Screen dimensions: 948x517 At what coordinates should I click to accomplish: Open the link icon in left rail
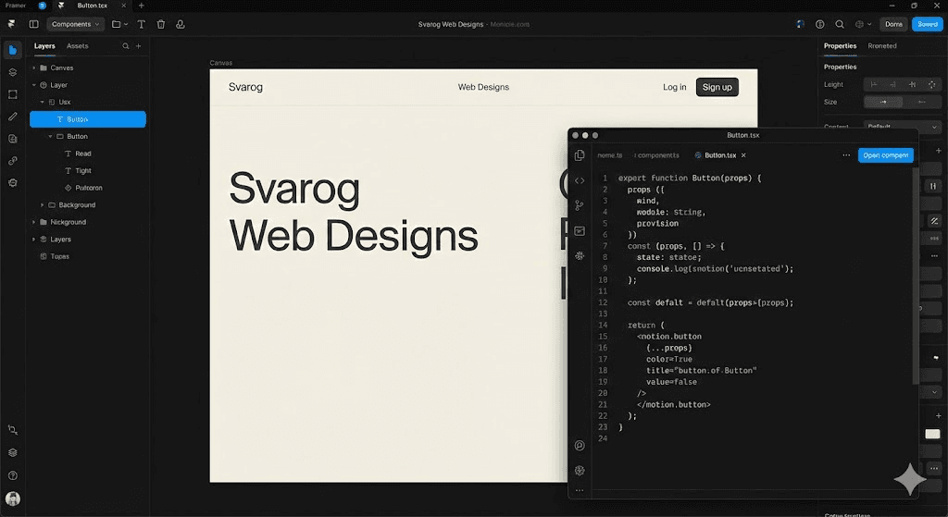pyautogui.click(x=13, y=161)
